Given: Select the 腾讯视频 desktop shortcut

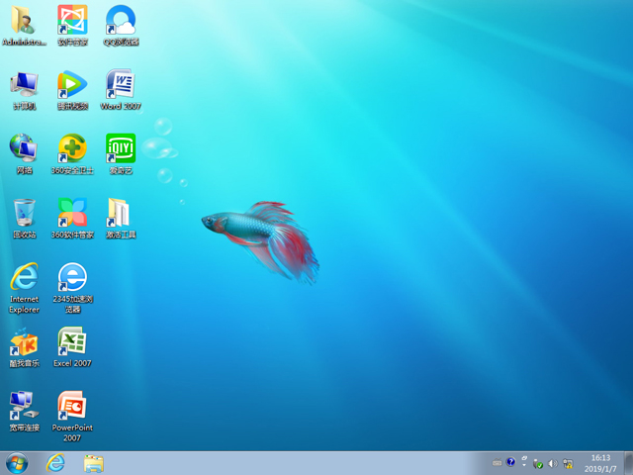Looking at the screenshot, I should [x=72, y=84].
